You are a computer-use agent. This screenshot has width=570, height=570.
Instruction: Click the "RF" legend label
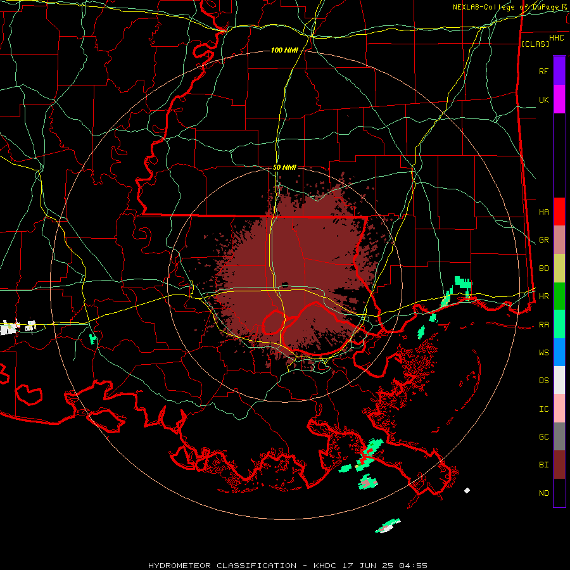[x=543, y=71]
